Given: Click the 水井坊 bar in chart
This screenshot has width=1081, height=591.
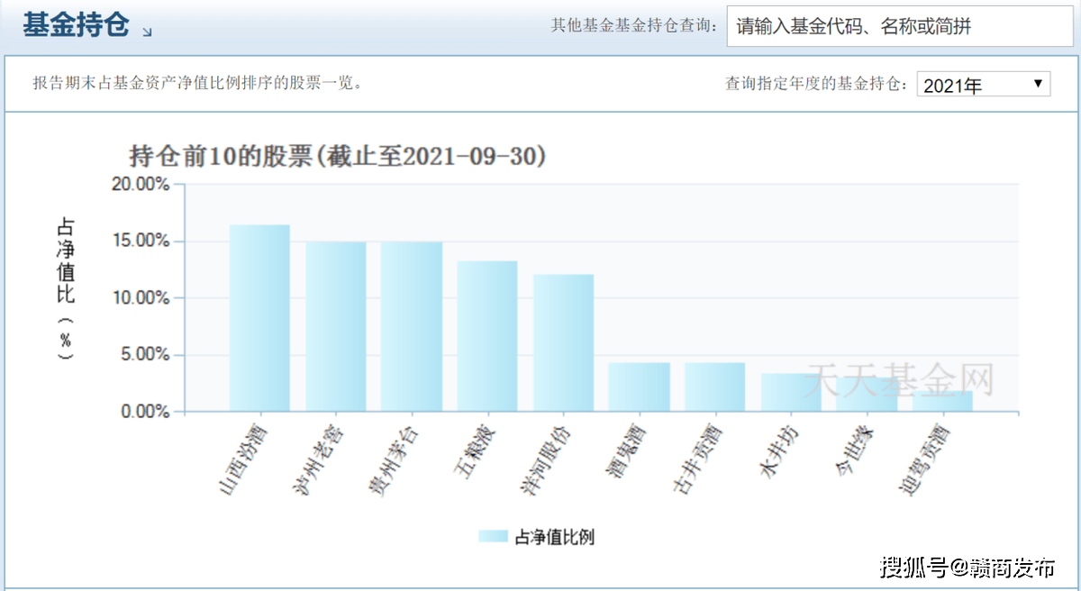Looking at the screenshot, I should pos(791,393).
